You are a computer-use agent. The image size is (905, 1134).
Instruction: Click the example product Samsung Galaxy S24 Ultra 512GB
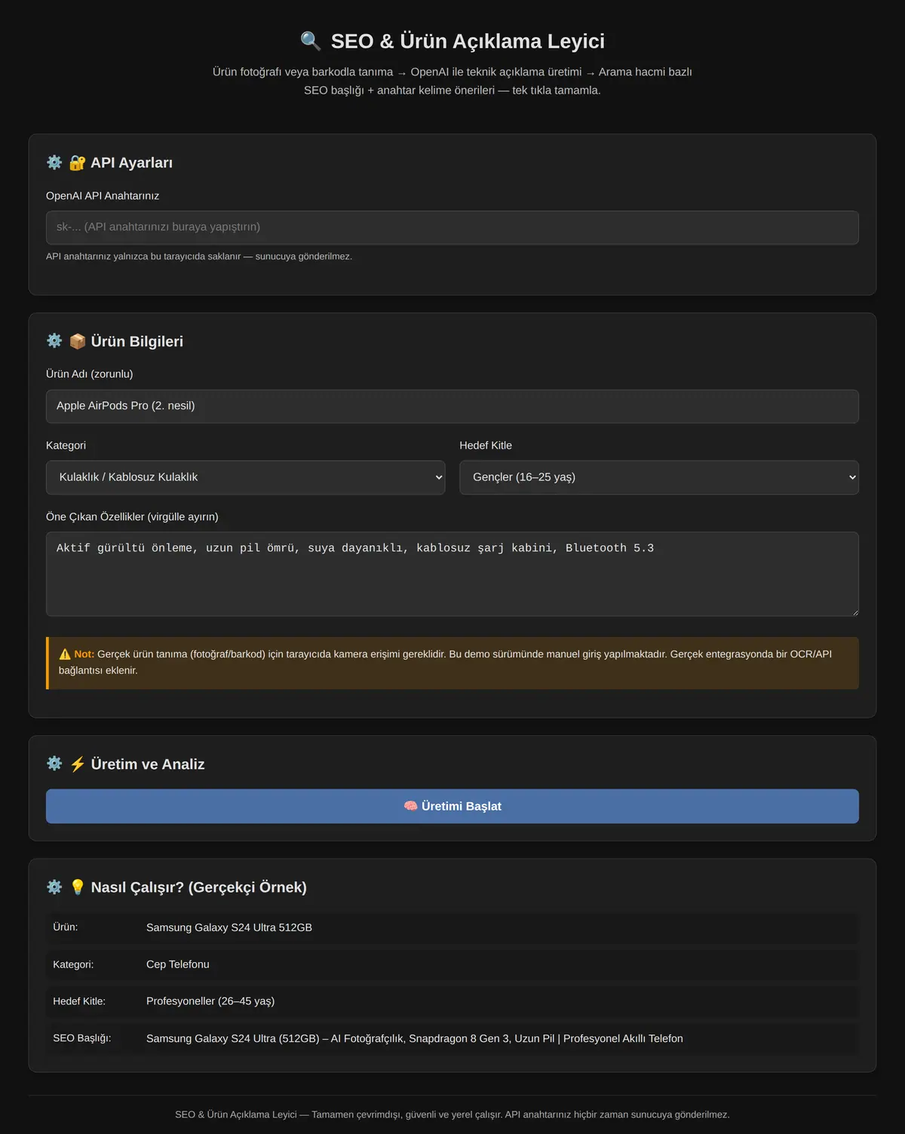tap(229, 927)
